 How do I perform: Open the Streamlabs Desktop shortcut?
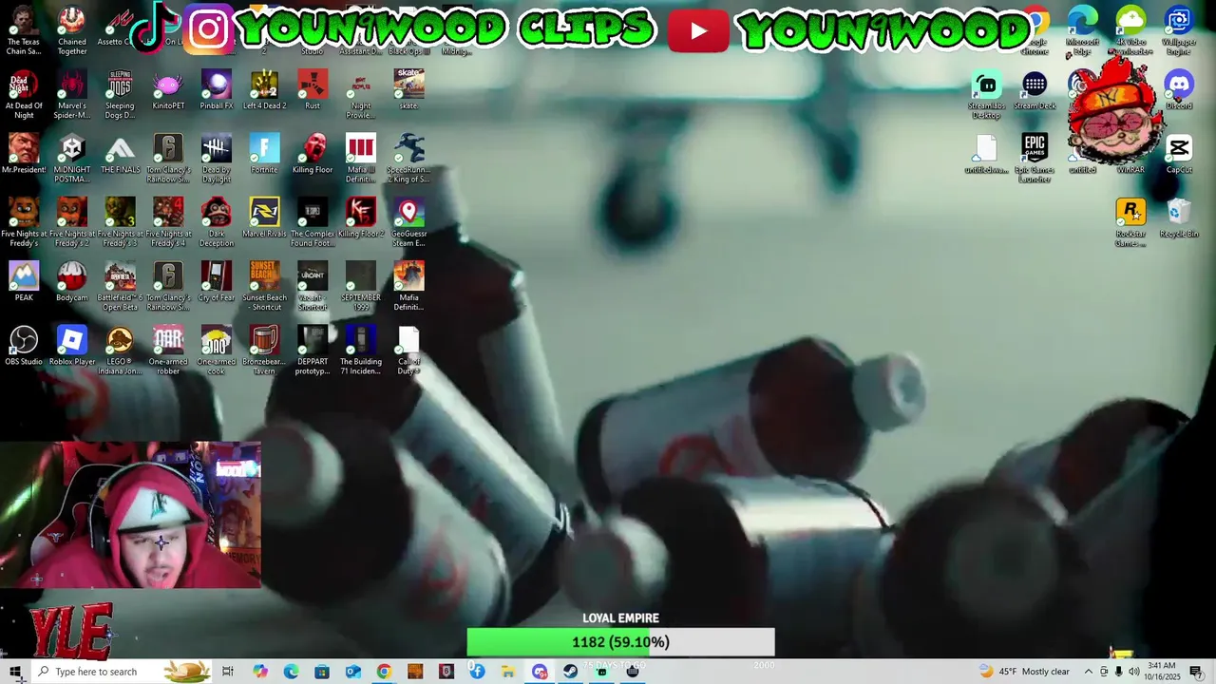[986, 95]
